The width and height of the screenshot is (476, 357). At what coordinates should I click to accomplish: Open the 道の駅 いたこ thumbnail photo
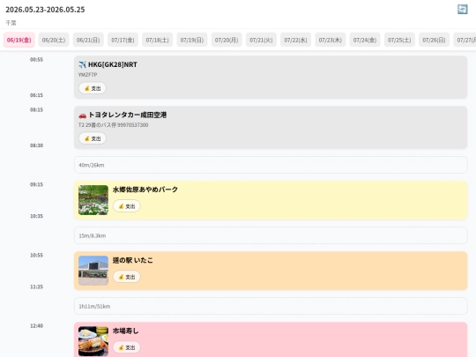coord(93,271)
